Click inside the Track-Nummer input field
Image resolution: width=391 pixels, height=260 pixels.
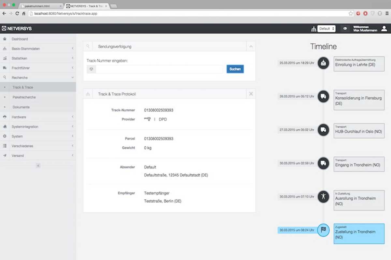click(156, 69)
